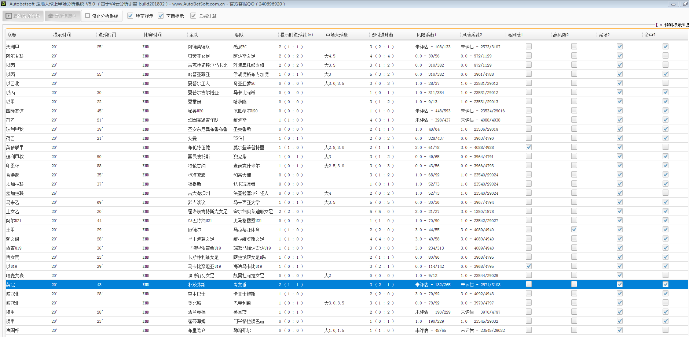Toggle the 声音提示 sound alert checkbox

tap(161, 16)
